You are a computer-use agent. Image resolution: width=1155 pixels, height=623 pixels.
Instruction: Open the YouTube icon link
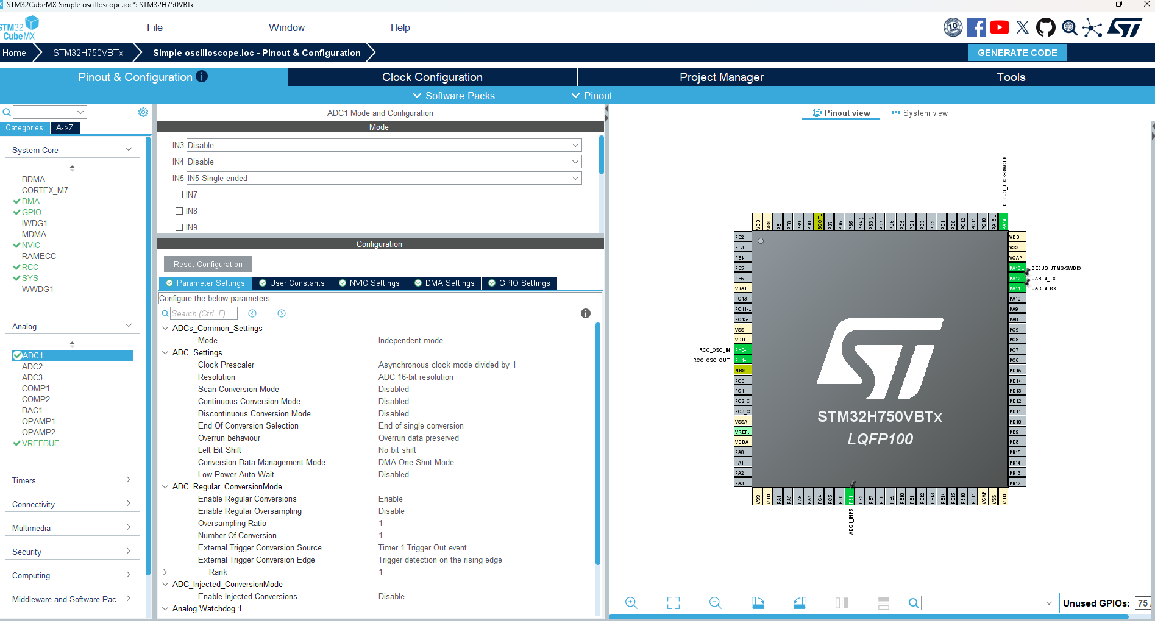(999, 27)
